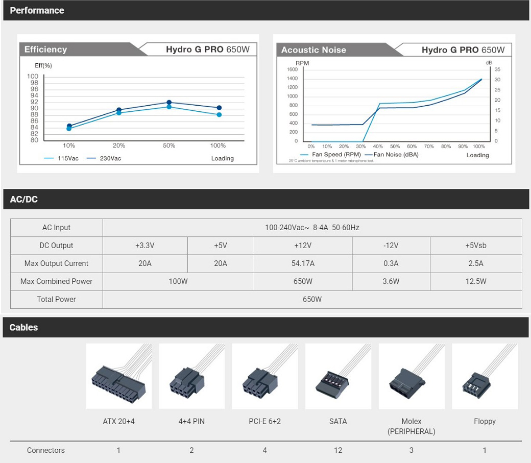Click the 650W value in Max Combined Power row

click(x=303, y=281)
